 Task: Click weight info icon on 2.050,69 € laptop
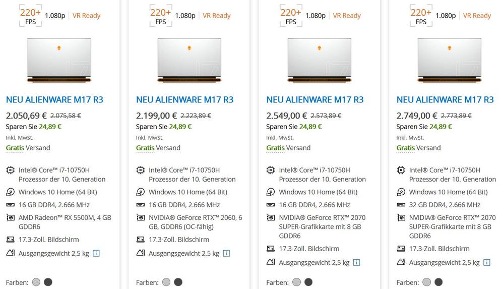click(x=96, y=253)
